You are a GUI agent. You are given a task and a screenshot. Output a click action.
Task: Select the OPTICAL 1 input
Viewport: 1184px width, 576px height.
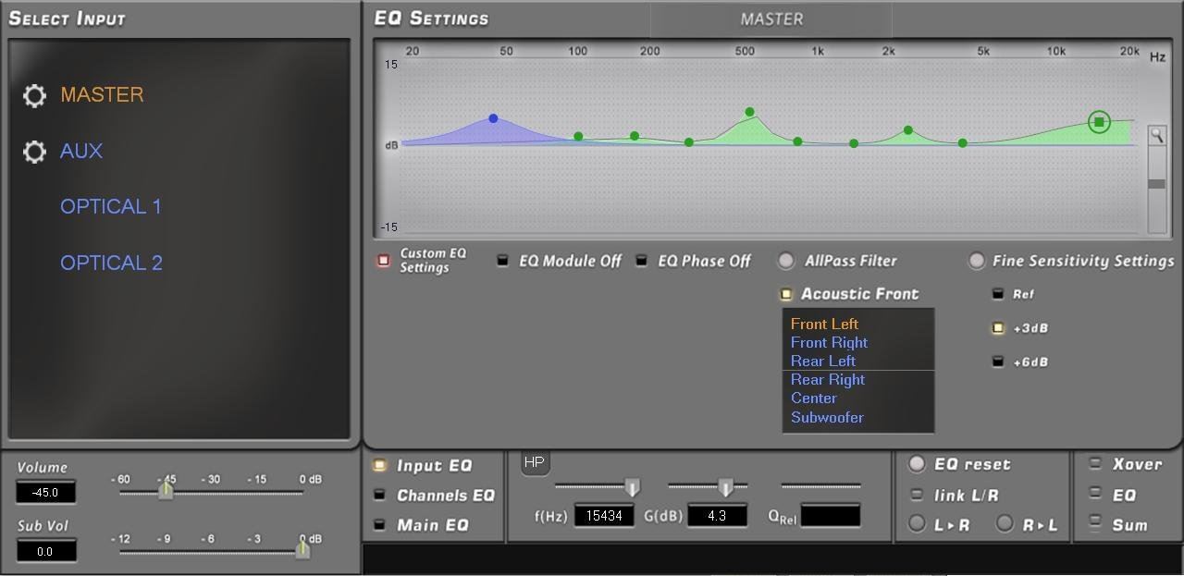point(111,207)
